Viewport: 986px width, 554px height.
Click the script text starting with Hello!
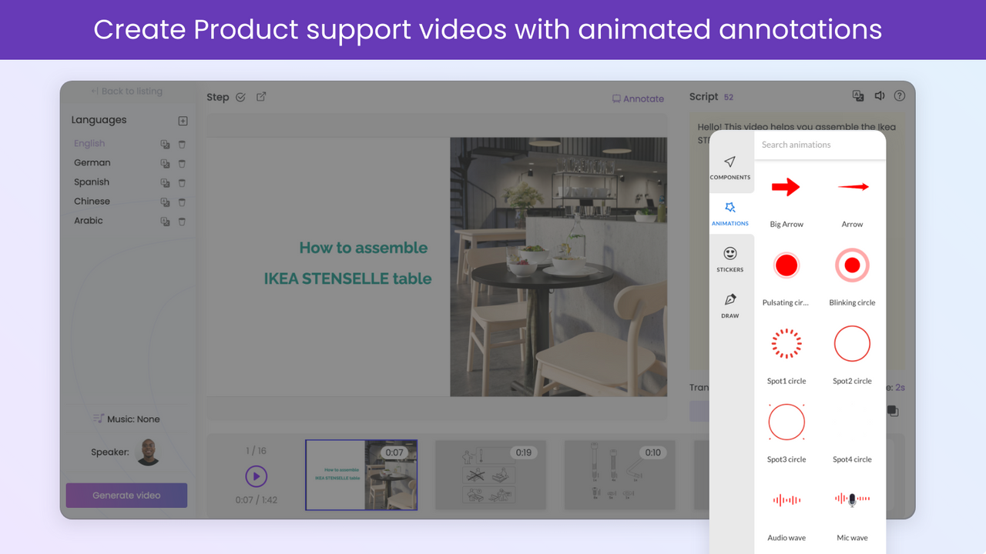797,127
